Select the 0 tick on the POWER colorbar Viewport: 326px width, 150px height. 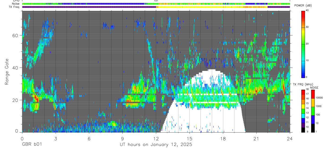[307, 77]
